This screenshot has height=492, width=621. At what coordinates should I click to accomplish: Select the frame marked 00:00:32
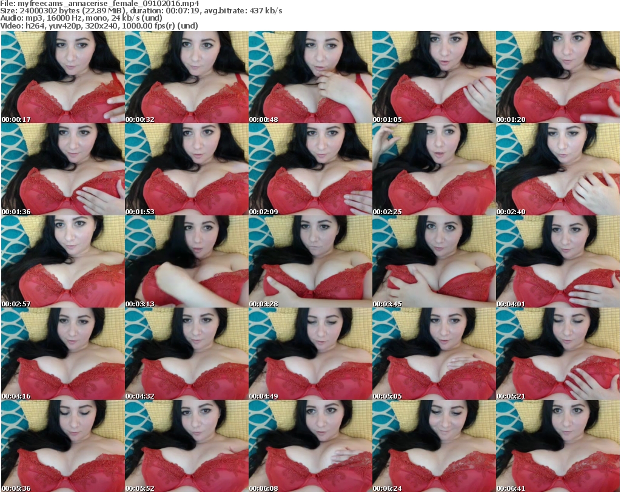pos(186,78)
